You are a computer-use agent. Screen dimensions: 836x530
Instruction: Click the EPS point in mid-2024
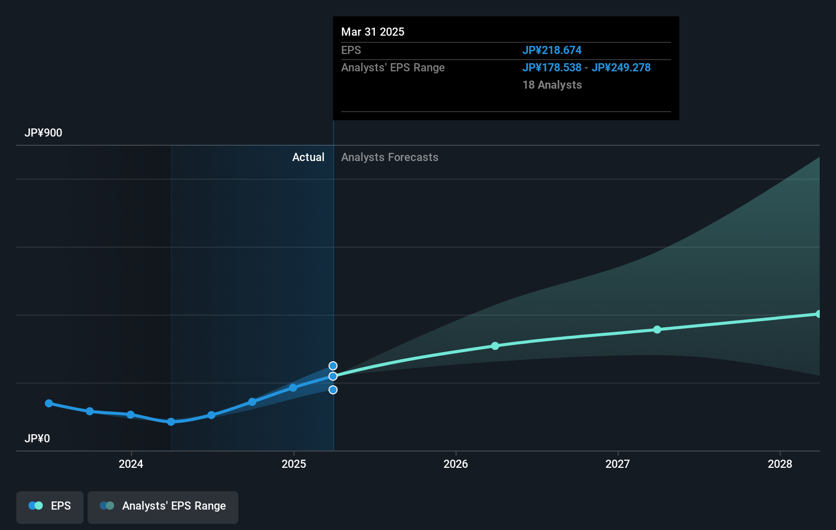(211, 415)
